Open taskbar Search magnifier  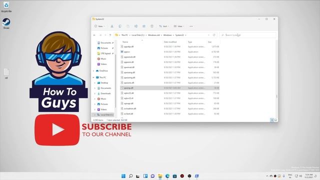(131, 176)
